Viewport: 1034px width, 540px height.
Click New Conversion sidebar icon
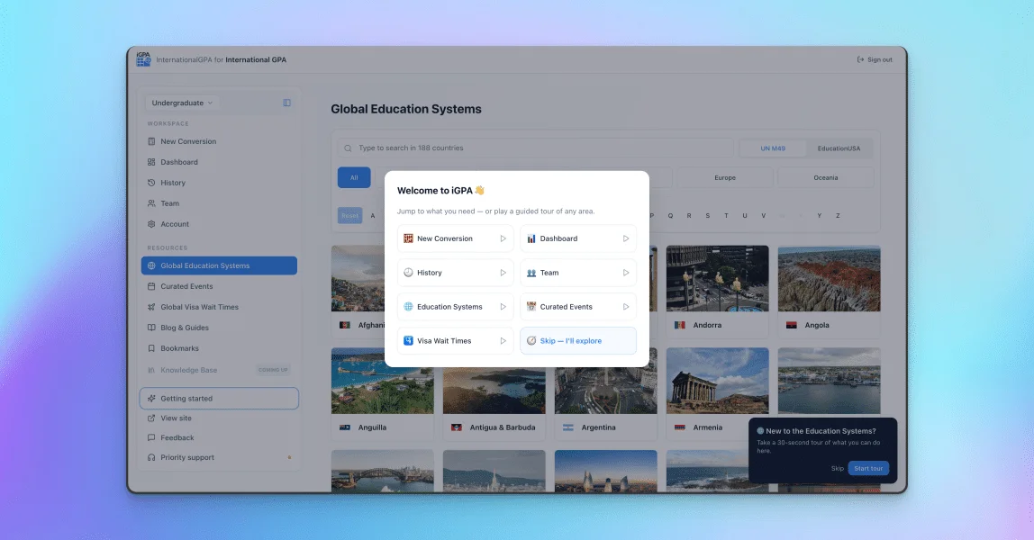click(x=151, y=141)
